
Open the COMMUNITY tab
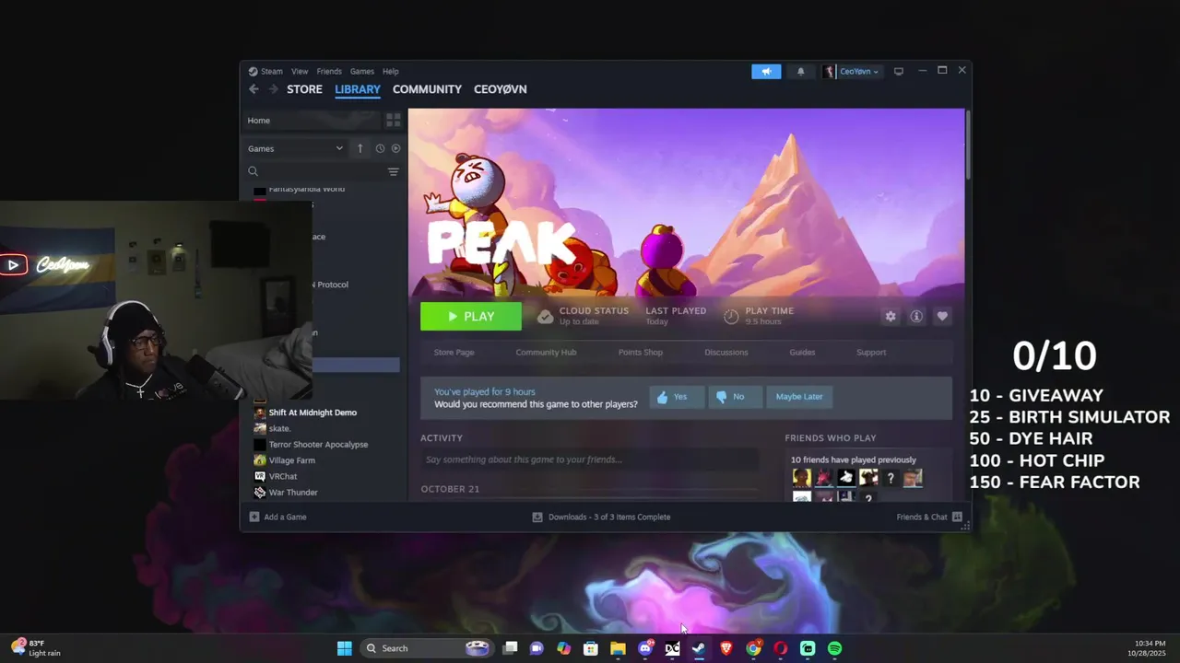coord(427,89)
